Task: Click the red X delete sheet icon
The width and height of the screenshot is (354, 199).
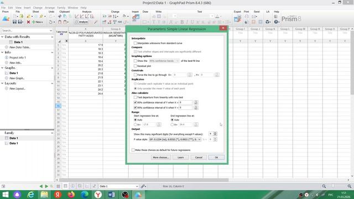Action: (x=28, y=22)
